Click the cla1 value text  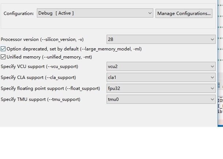point(112,77)
